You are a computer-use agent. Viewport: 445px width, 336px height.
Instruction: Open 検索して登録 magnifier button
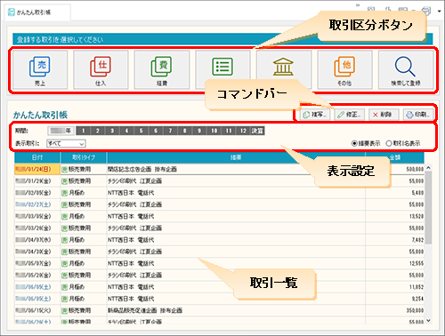pyautogui.click(x=406, y=69)
